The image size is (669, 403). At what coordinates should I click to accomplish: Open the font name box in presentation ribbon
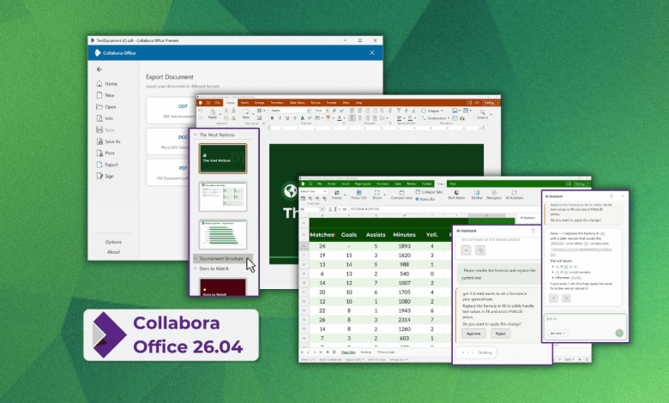point(290,111)
